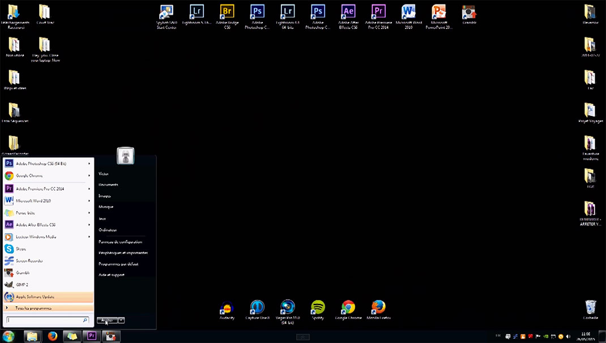Open Vegas Pro 11.0 desktop icon
The width and height of the screenshot is (606, 343).
pyautogui.click(x=288, y=308)
